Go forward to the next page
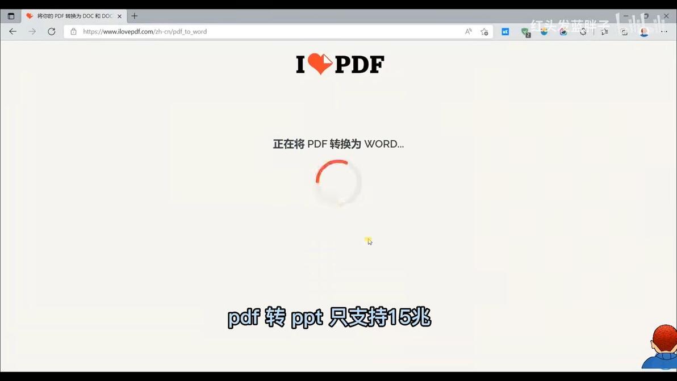The height and width of the screenshot is (381, 677). 32,31
